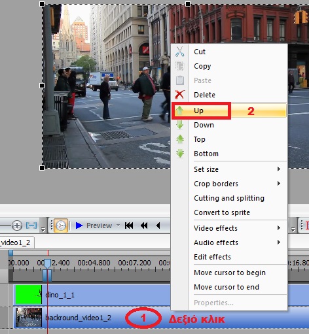Screen dimensions: 309x334
Task: Step back one frame
Action: (x=158, y=225)
